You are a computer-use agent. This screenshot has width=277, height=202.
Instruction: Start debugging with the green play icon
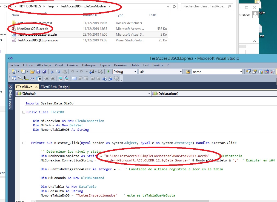pyautogui.click(x=108, y=72)
